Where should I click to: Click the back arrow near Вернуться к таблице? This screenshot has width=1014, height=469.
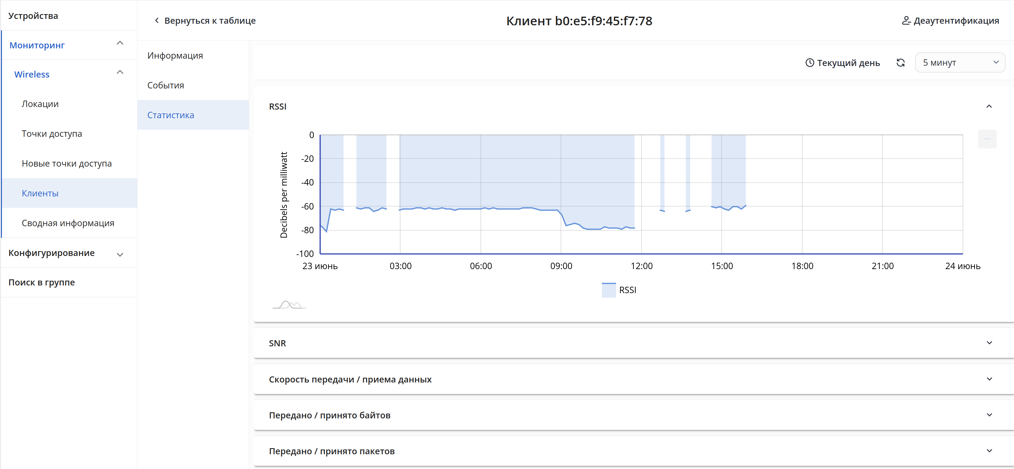157,21
